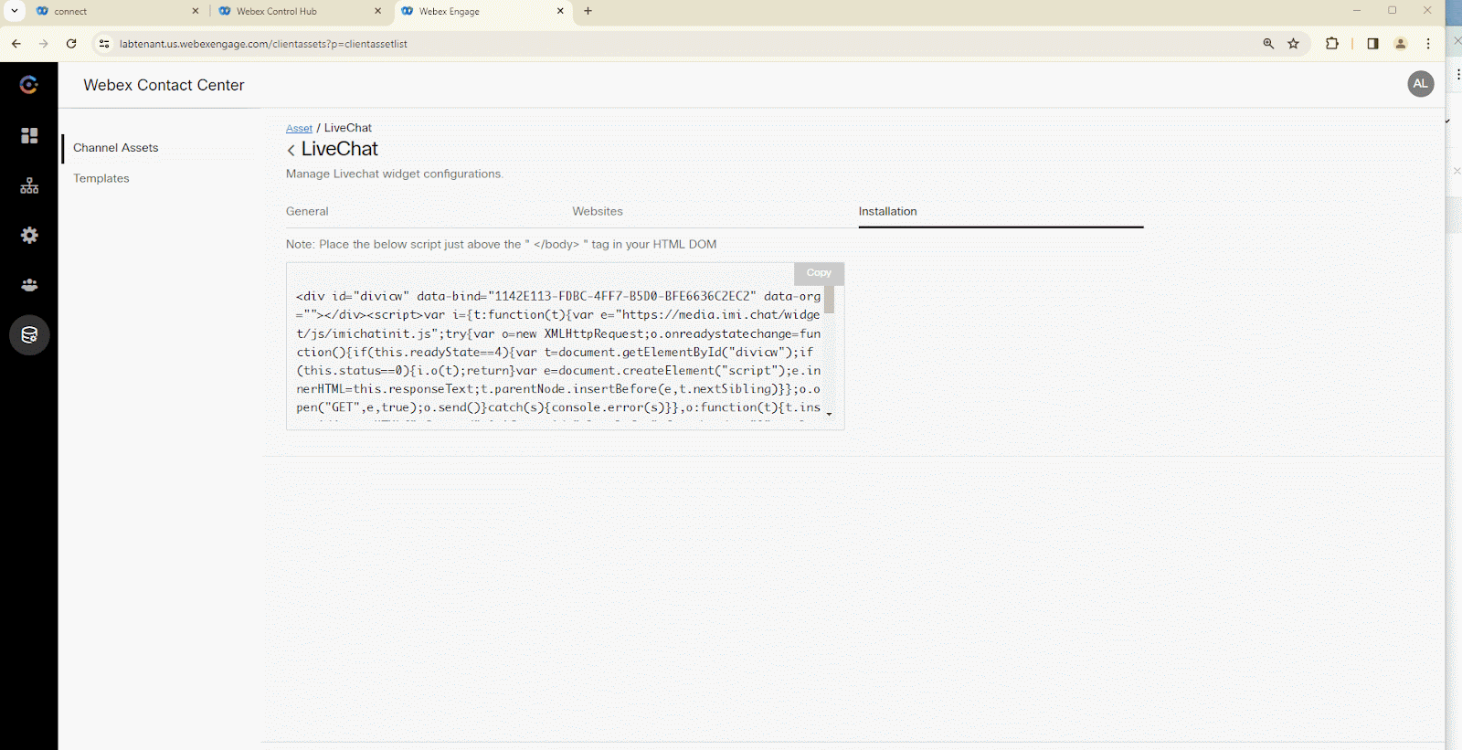Click the 'Note: Place the below script' text
This screenshot has height=750, width=1462.
click(x=501, y=244)
